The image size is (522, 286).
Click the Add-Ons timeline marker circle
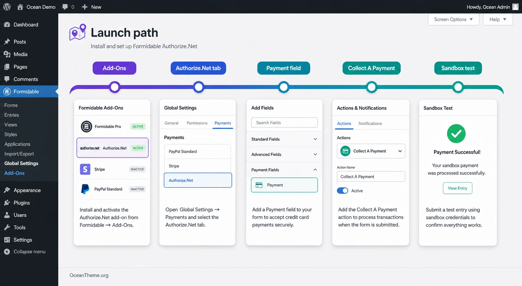tap(115, 87)
